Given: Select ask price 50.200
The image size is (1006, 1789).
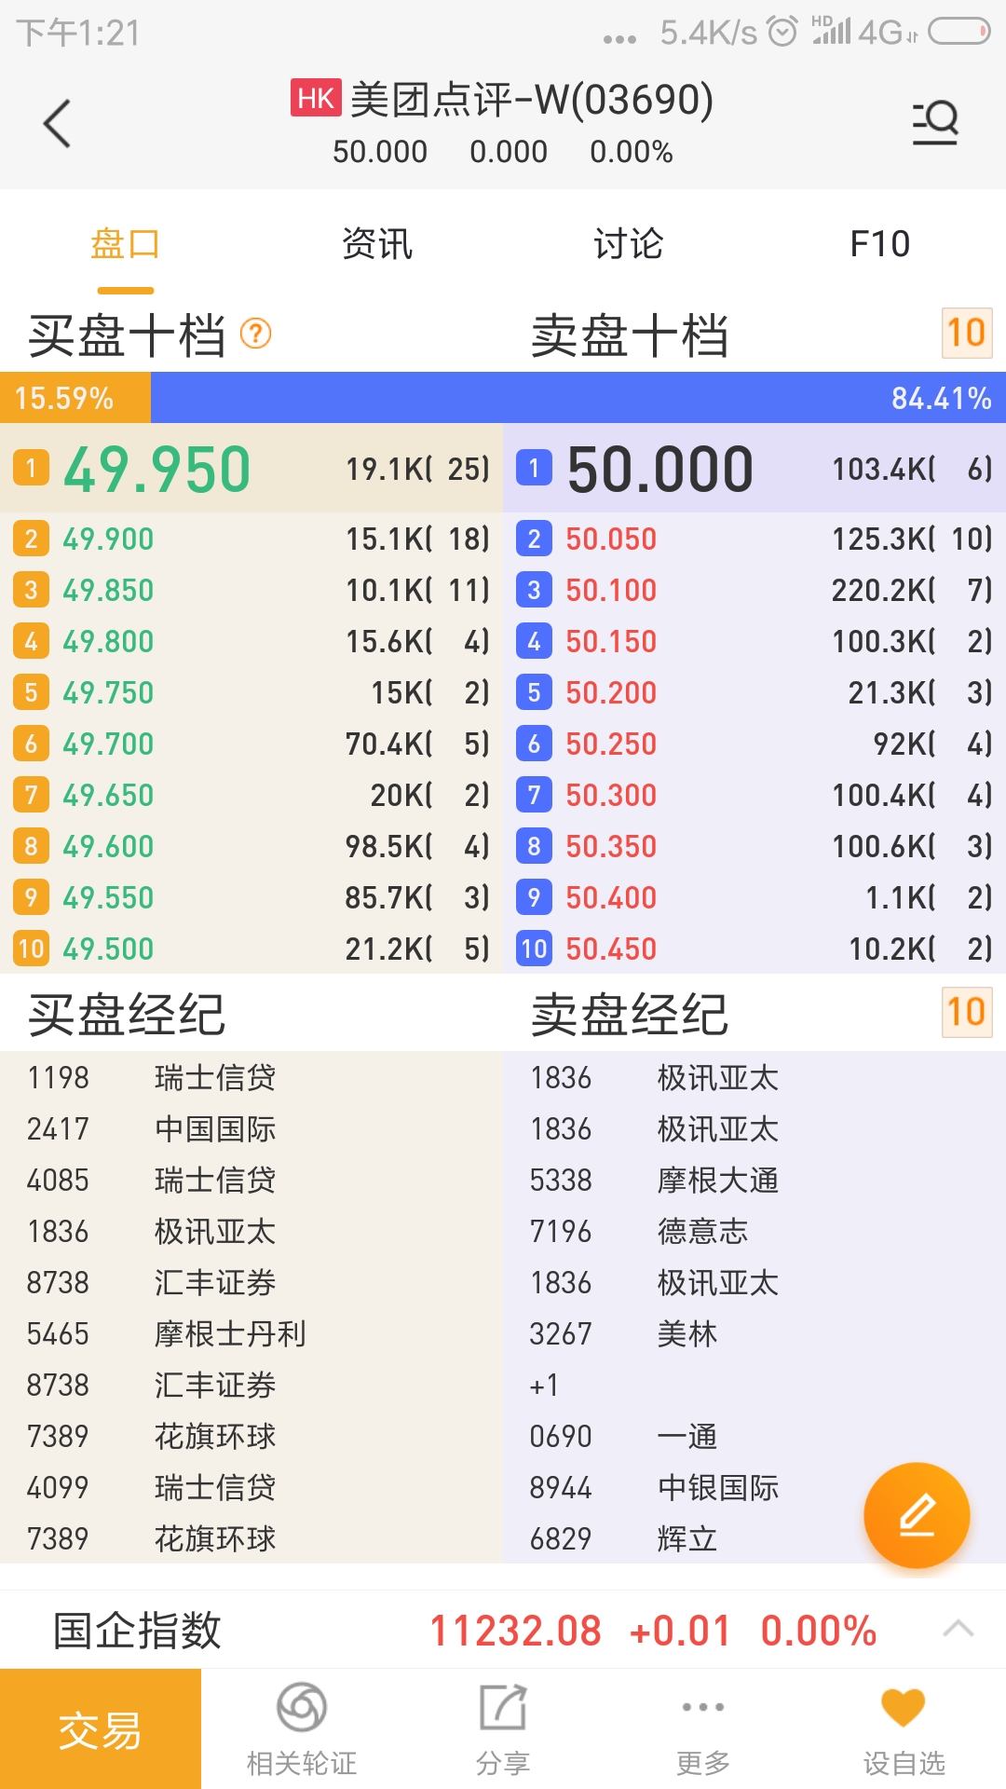Looking at the screenshot, I should click(611, 692).
